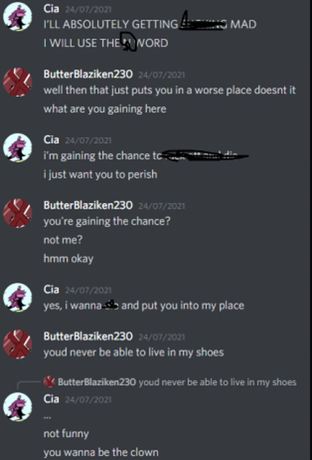Select the "what are you gaining here" message
This screenshot has width=312, height=460.
105,109
